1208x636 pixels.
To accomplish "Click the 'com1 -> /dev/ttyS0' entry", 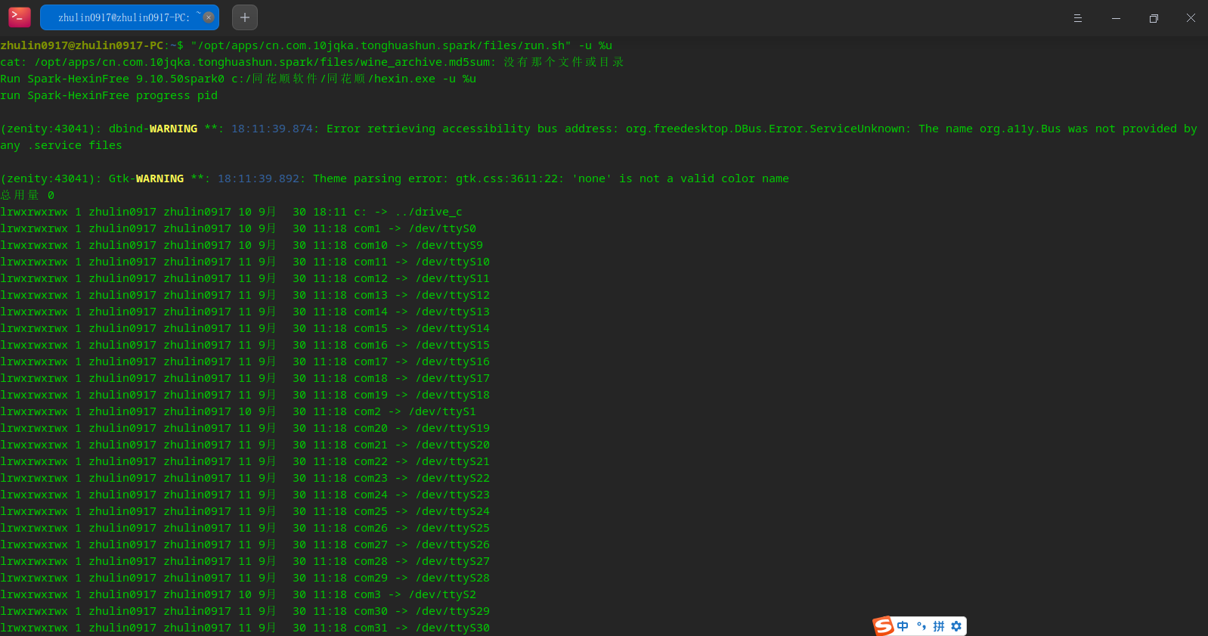I will (415, 228).
